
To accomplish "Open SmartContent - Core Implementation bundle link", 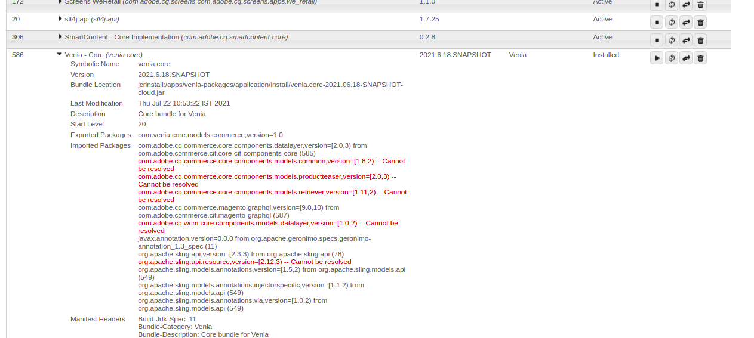I will coord(176,37).
